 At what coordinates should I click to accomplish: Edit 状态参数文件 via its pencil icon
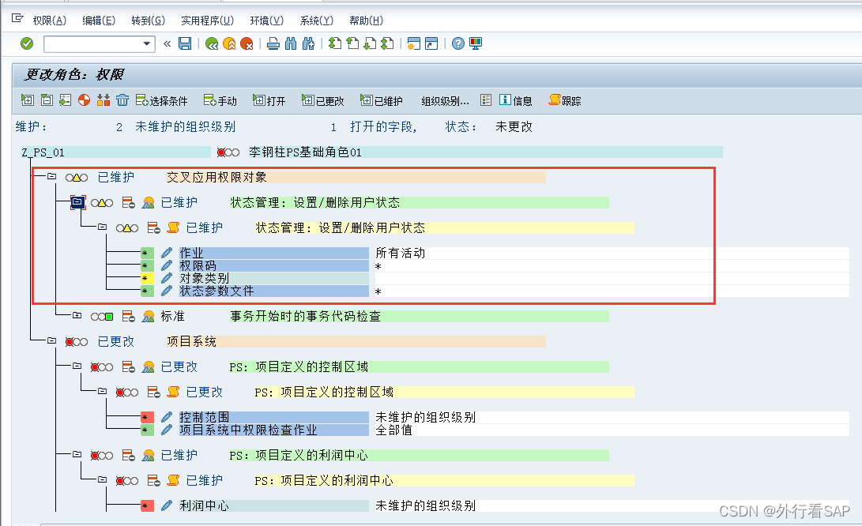167,291
